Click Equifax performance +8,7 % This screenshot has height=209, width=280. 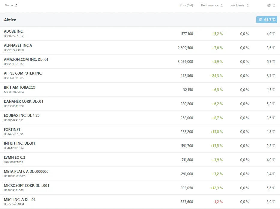(217, 118)
